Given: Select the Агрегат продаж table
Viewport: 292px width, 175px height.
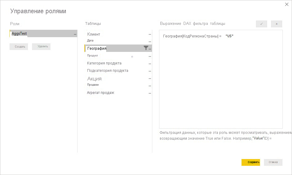Looking at the screenshot, I should point(118,93).
